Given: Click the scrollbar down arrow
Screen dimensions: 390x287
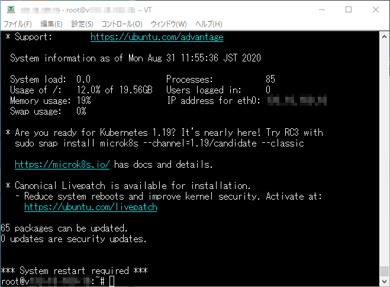Looking at the screenshot, I should point(385,282).
